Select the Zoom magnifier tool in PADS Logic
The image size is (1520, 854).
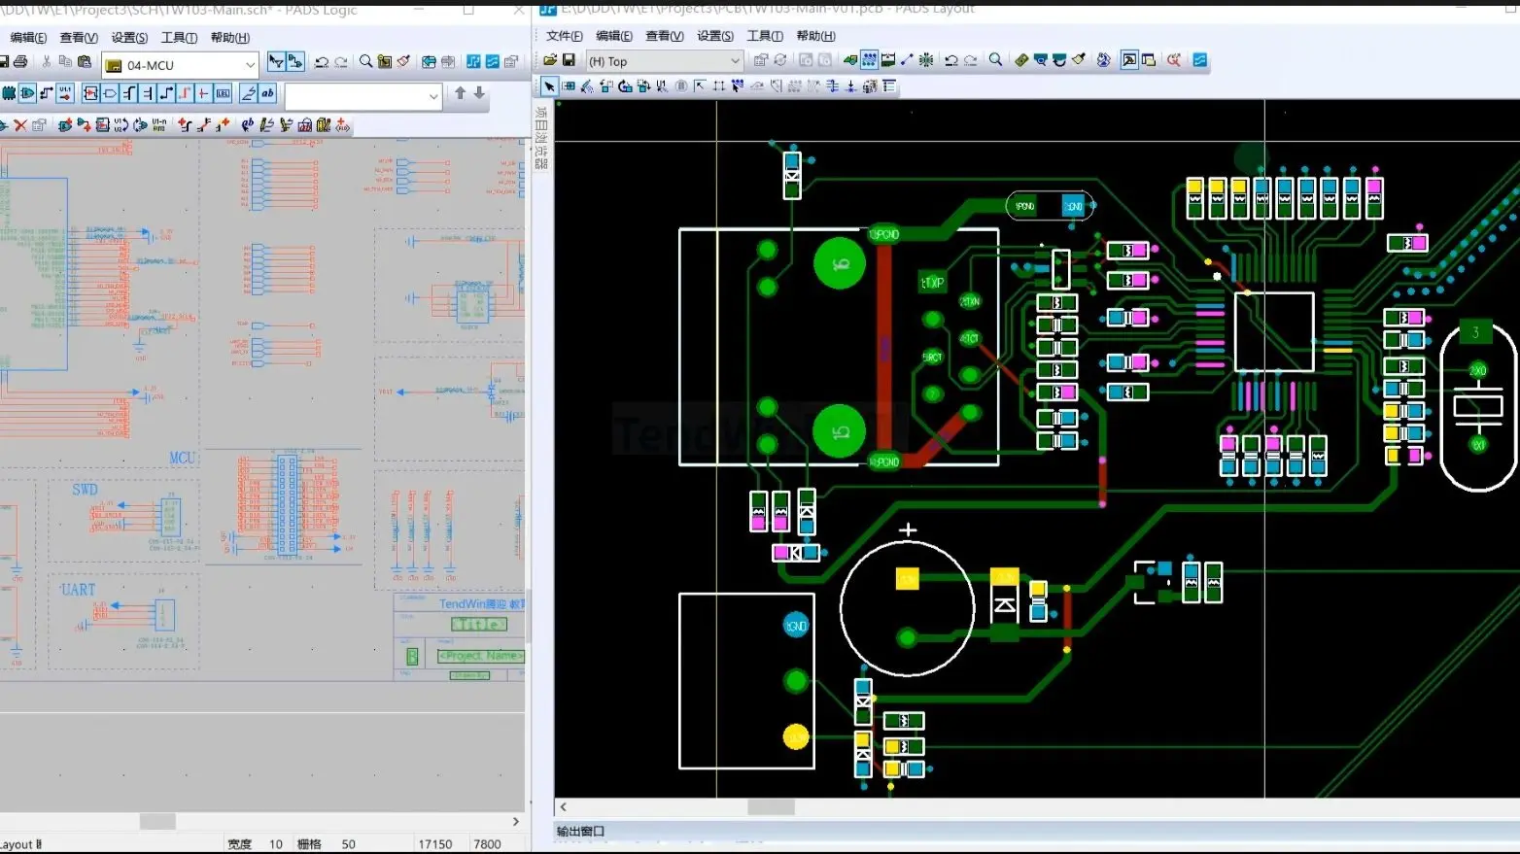[x=365, y=61]
